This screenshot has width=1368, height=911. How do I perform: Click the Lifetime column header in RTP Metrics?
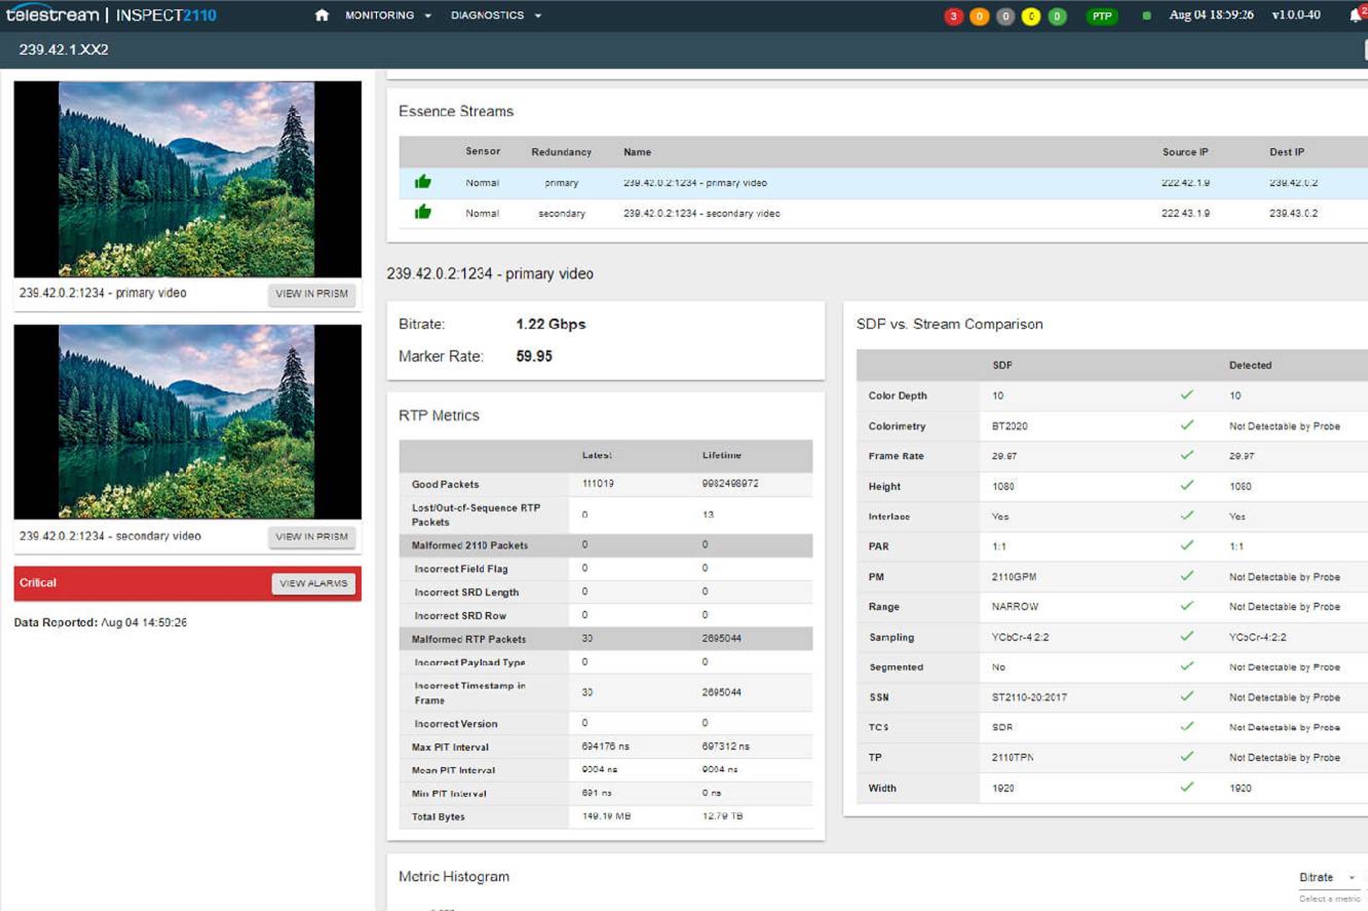point(722,455)
